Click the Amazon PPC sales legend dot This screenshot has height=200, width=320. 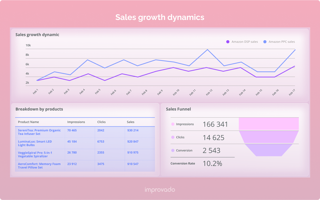click(265, 42)
